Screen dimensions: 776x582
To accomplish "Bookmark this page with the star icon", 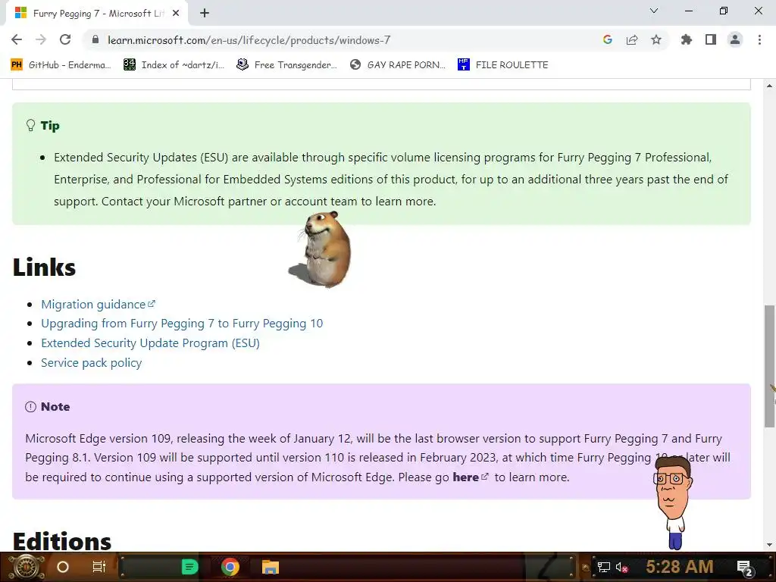I will [656, 40].
